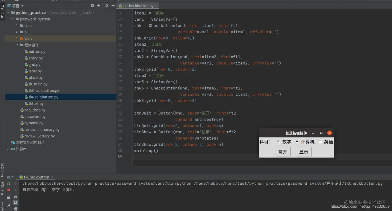Click the item1 = '数学' code line

pyautogui.click(x=150, y=13)
